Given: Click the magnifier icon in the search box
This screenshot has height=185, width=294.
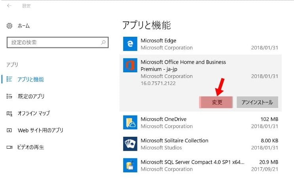Looking at the screenshot, I should (103, 42).
